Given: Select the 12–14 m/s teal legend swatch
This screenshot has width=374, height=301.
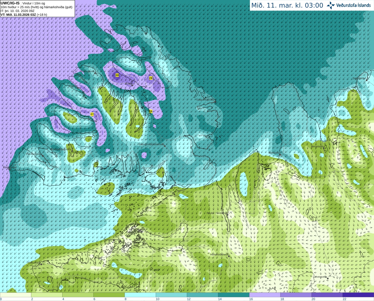Looking at the screenshot, I should click(x=202, y=295).
